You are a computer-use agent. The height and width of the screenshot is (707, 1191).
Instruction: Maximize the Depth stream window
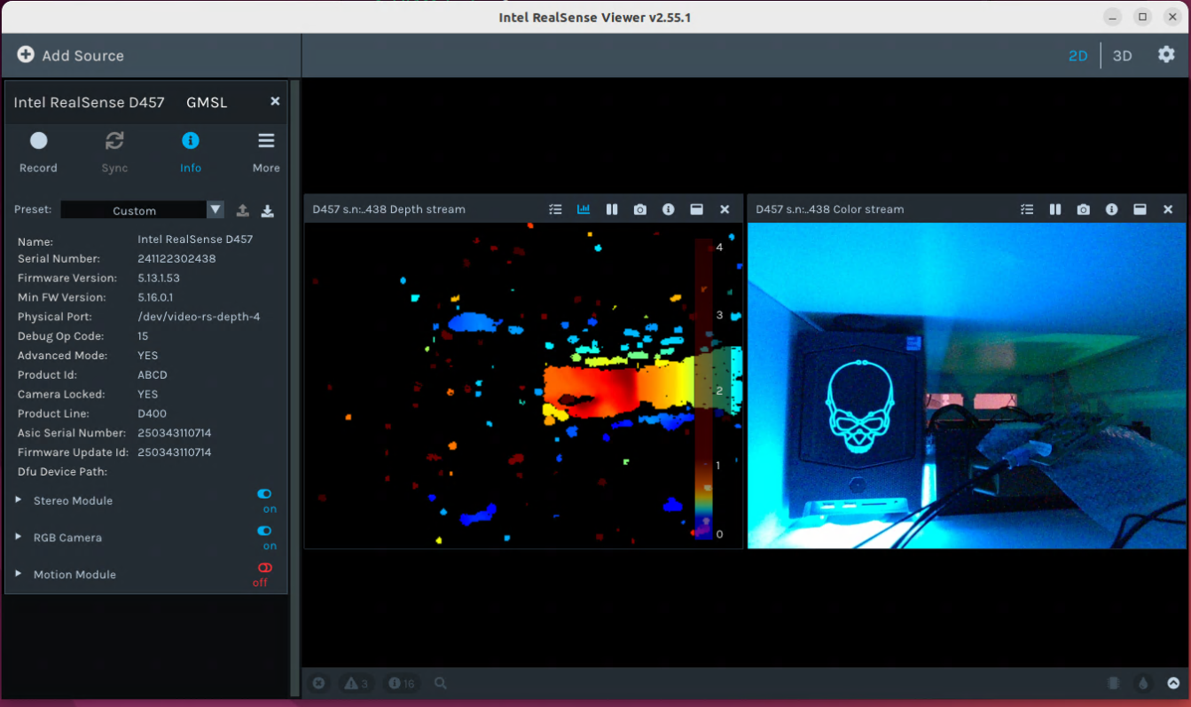[697, 209]
